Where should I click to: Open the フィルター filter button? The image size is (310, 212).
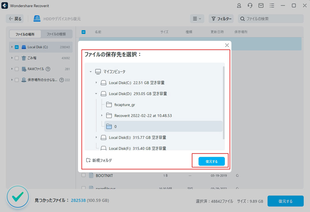pos(221,19)
